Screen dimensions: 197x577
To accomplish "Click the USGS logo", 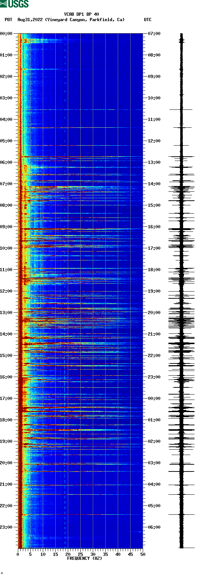I will [14, 4].
